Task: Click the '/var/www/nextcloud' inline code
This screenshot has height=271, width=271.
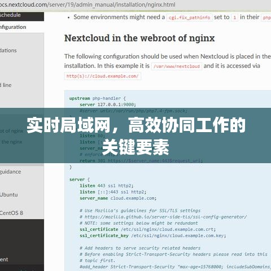Action: pos(177,66)
